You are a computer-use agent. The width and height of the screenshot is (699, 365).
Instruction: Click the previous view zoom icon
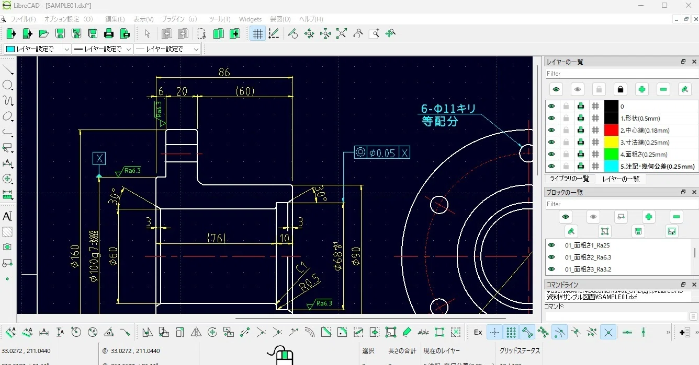tap(358, 34)
